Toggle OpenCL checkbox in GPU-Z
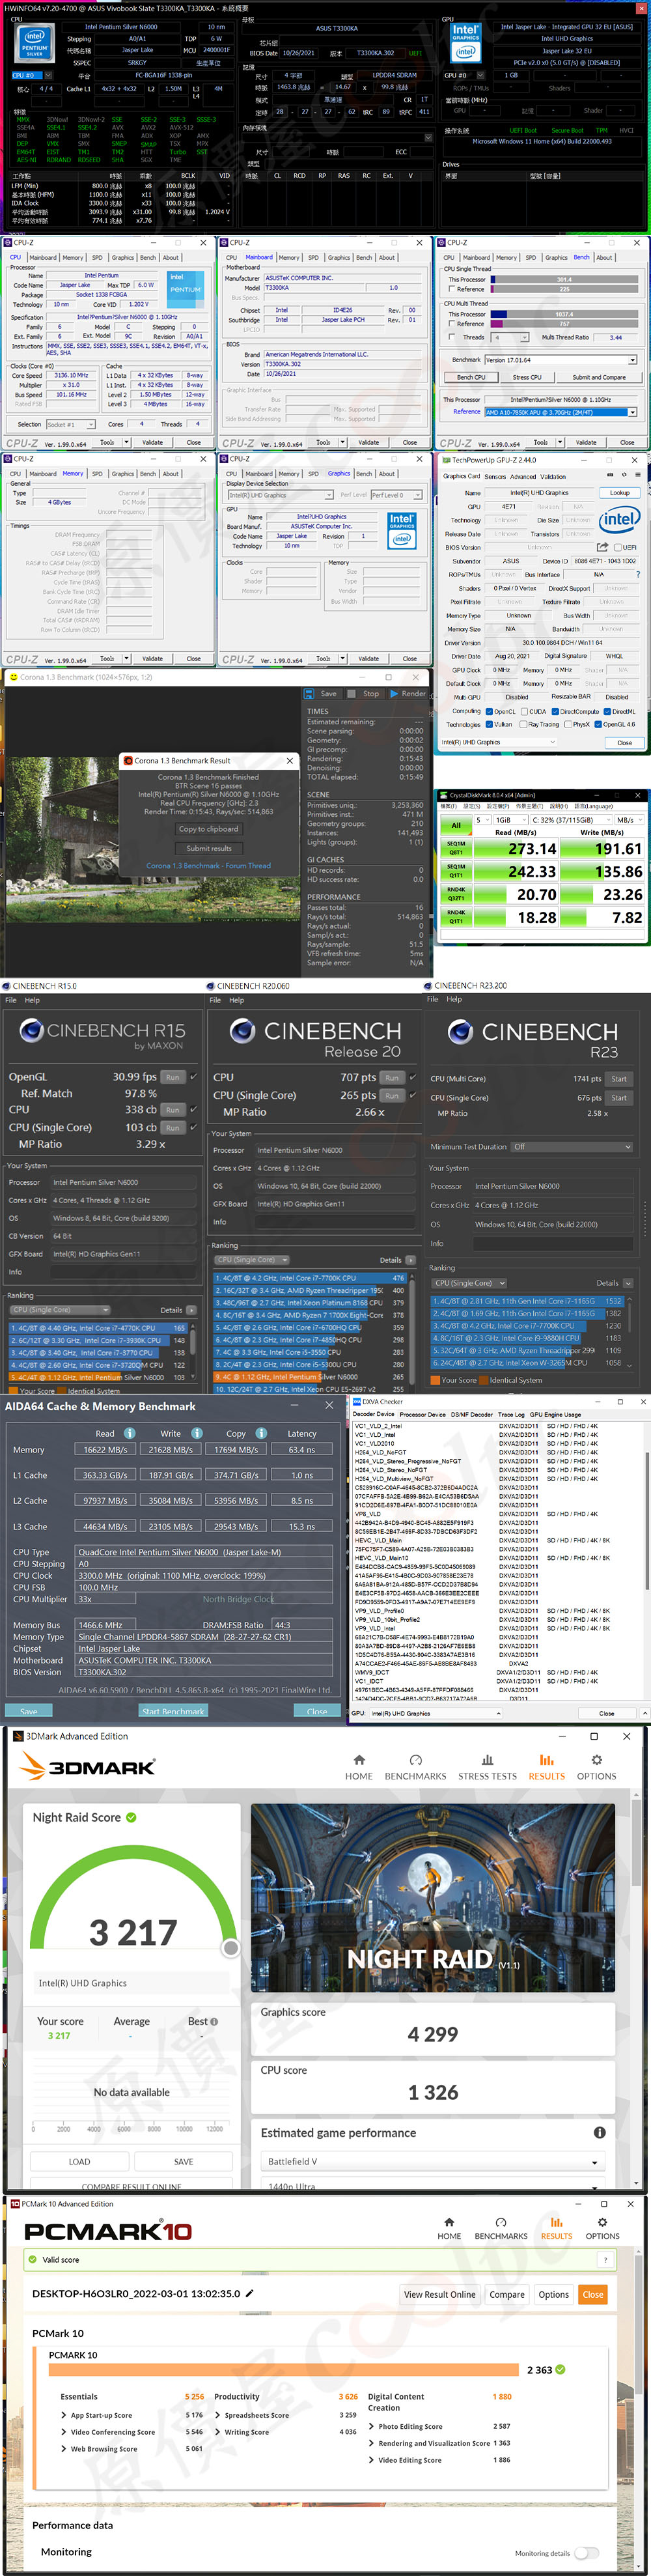 click(489, 711)
